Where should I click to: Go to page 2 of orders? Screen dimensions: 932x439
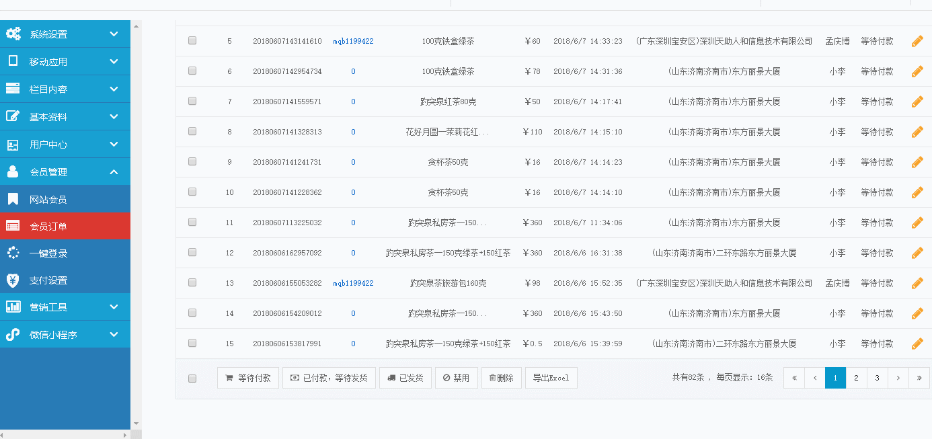click(856, 378)
